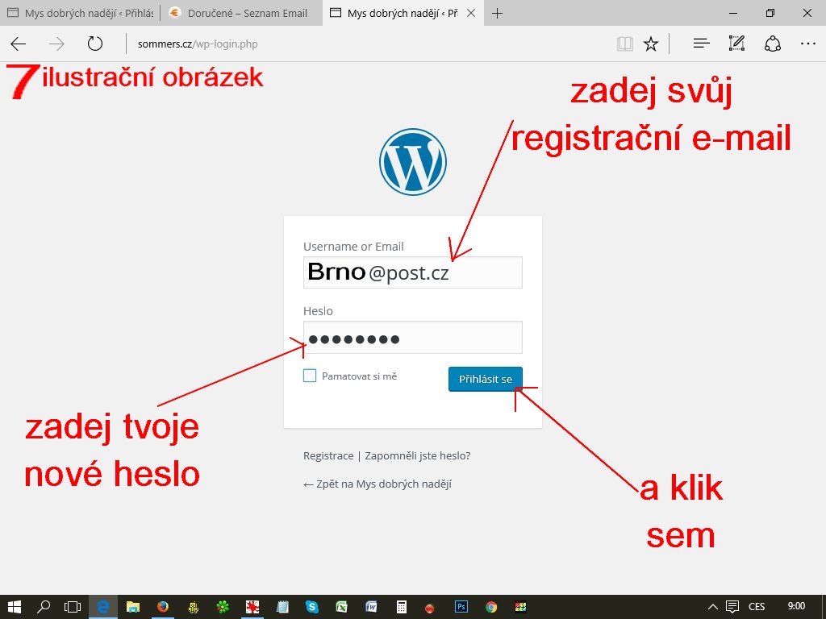This screenshot has width=826, height=619.
Task: Focus the Username or Email field
Action: click(x=413, y=272)
